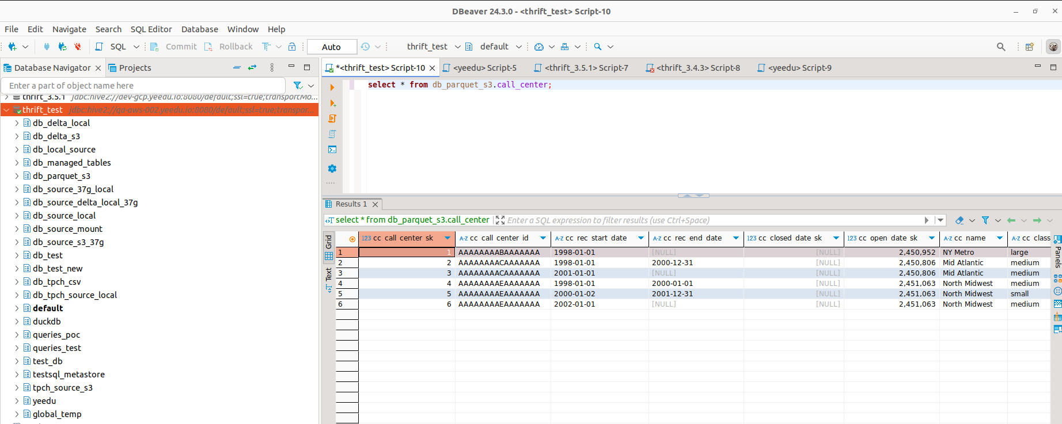Open SQL editor script icon
The height and width of the screenshot is (424, 1062).
point(99,47)
